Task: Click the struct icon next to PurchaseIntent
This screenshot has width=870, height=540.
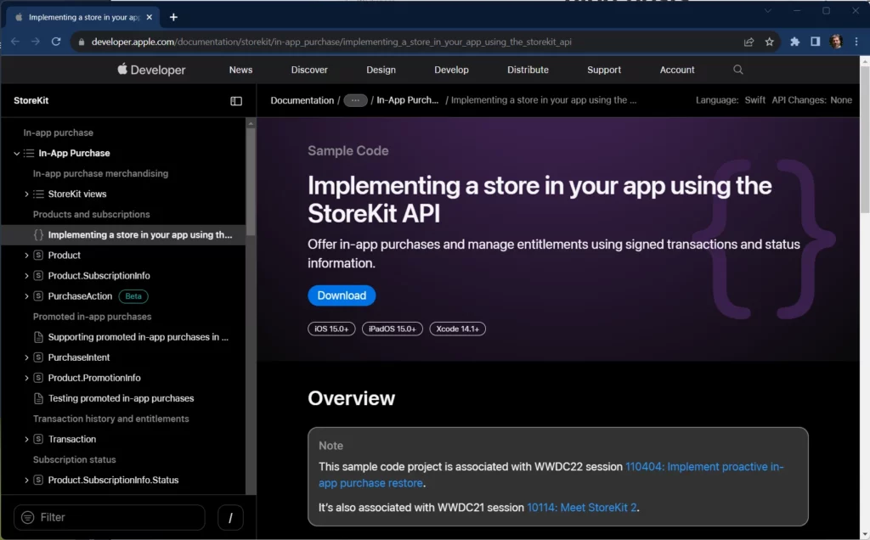Action: [x=38, y=357]
